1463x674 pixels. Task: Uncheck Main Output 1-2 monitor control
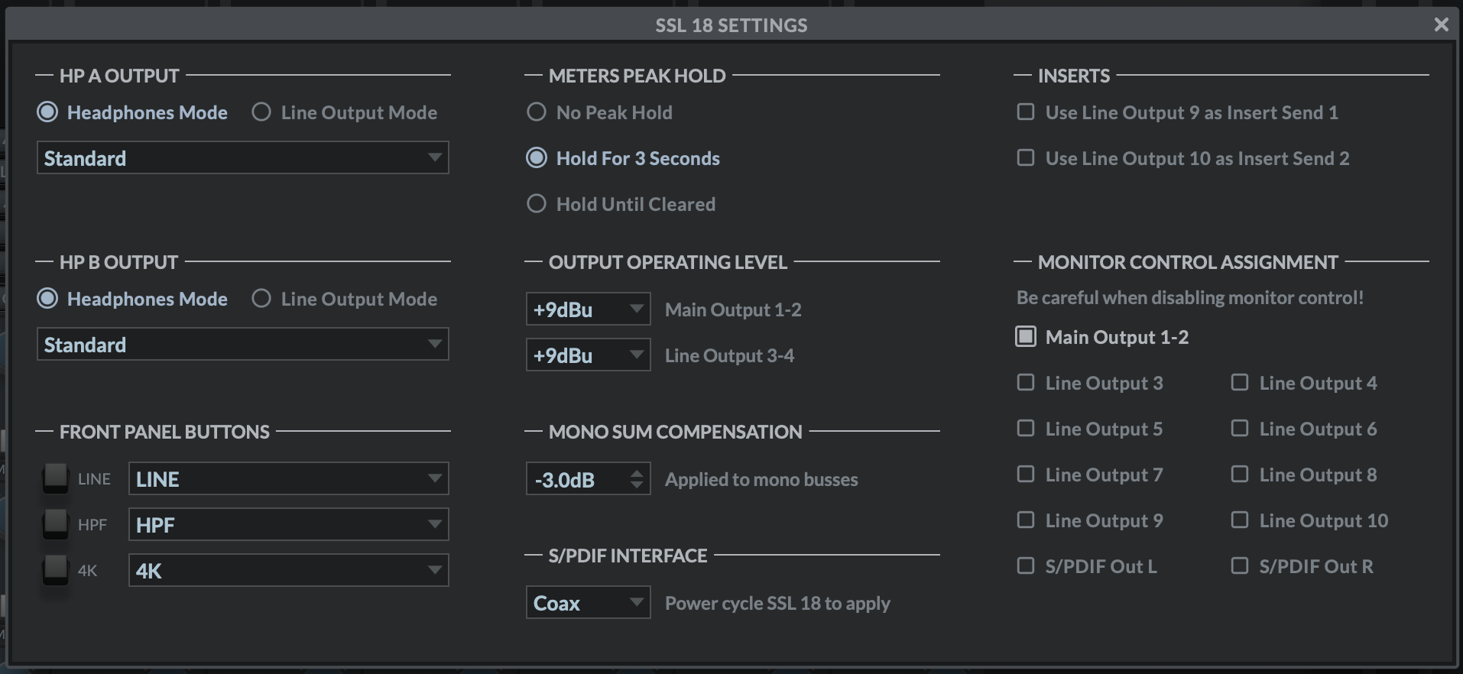(1026, 337)
